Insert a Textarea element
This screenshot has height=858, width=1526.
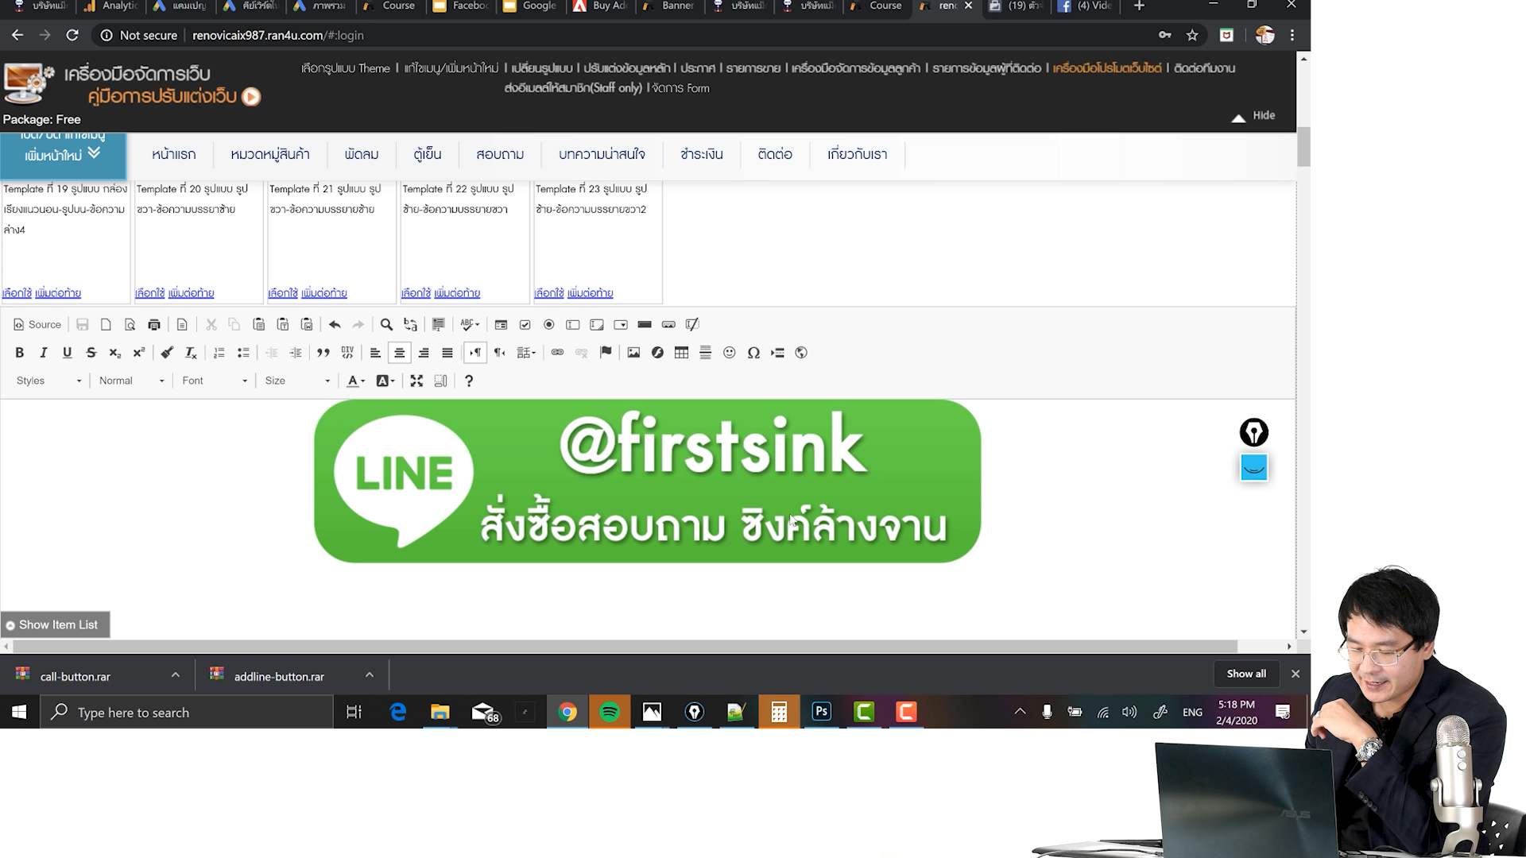click(597, 324)
